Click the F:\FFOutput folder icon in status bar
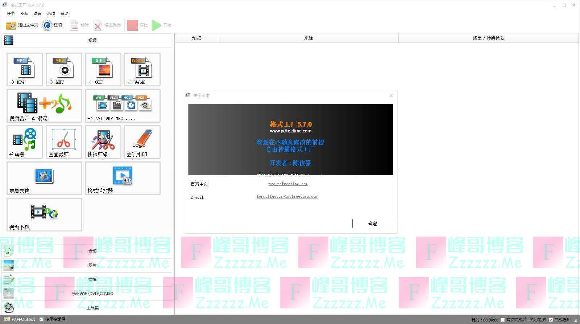Viewport: 580px width, 324px height. pyautogui.click(x=7, y=319)
